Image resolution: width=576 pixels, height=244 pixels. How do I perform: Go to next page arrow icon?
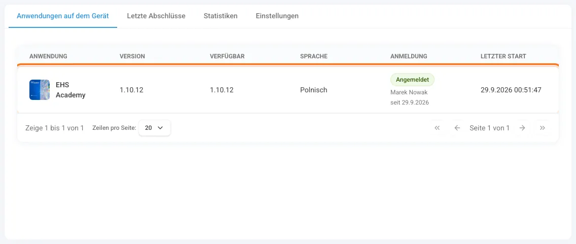[522, 128]
